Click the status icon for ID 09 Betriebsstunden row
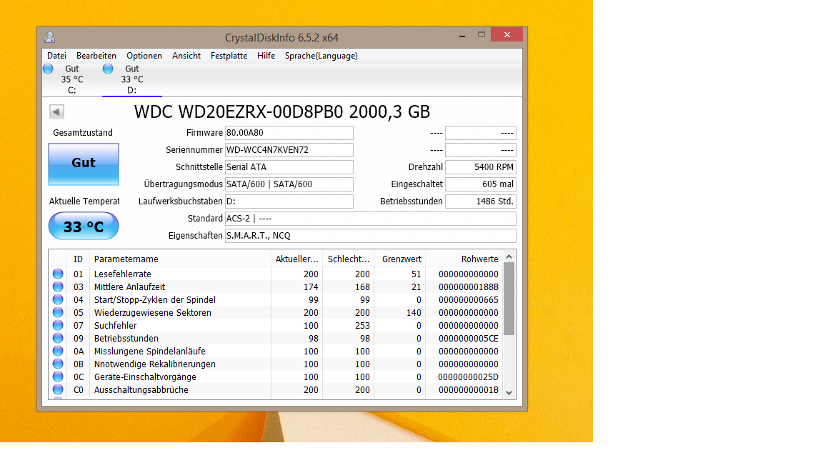Screen dimensions: 823x463 58,338
